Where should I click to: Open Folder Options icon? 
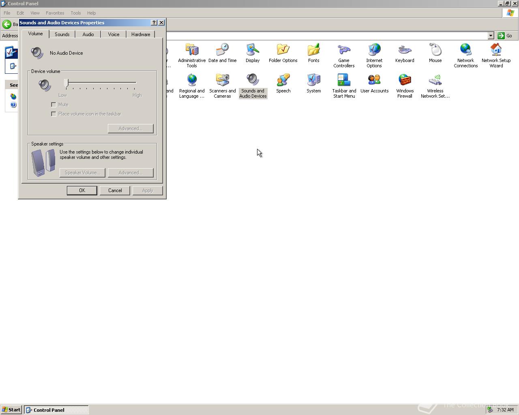pos(283,53)
